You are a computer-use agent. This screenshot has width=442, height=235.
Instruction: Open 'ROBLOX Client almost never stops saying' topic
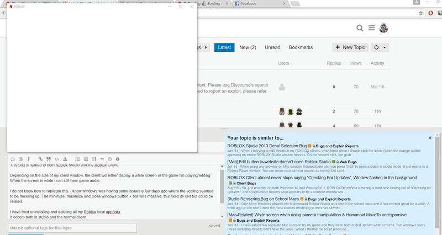pyautogui.click(x=322, y=178)
